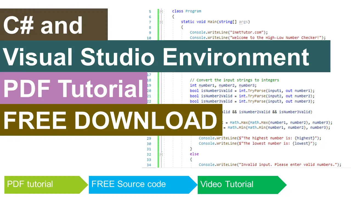
Task: Collapse the Main method fold marker
Action: [x=161, y=22]
